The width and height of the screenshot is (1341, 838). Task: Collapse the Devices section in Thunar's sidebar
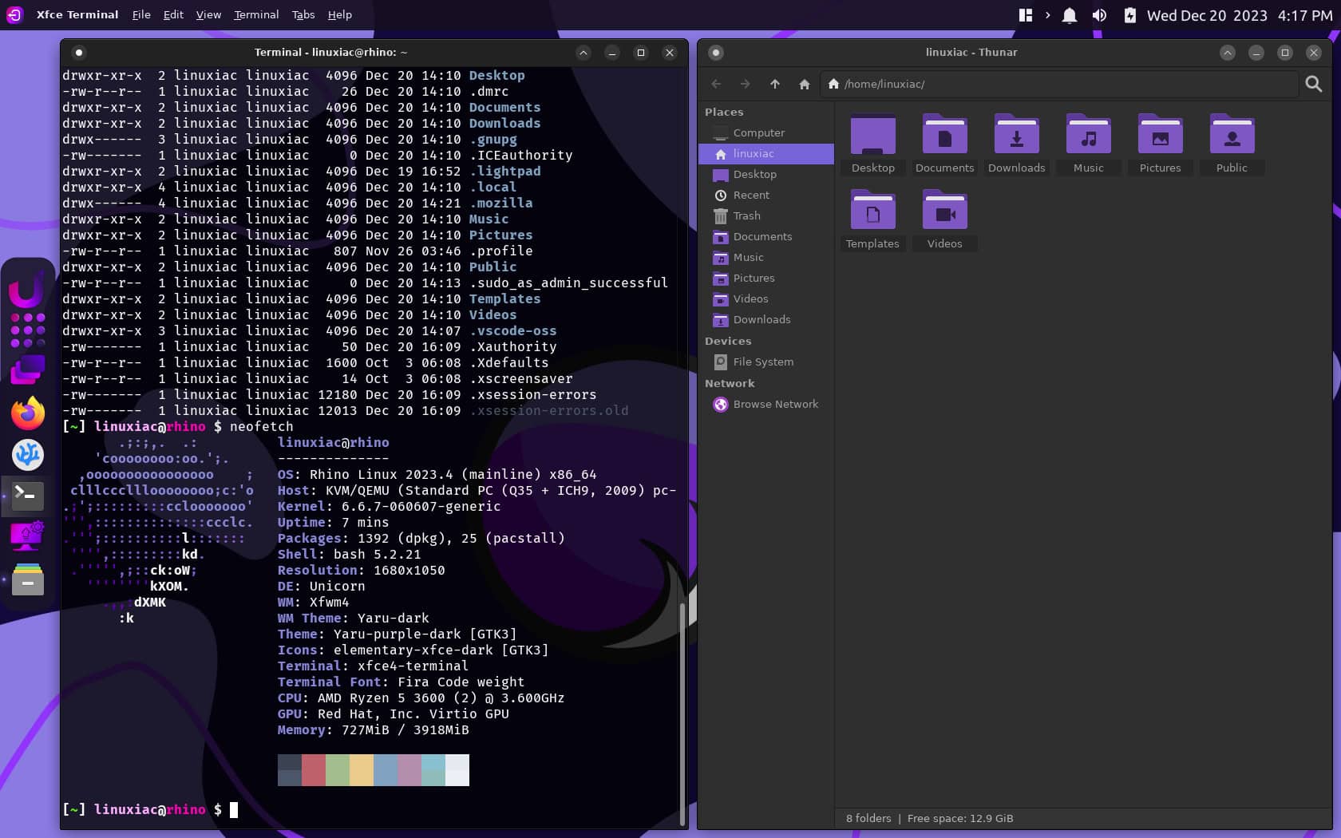728,341
